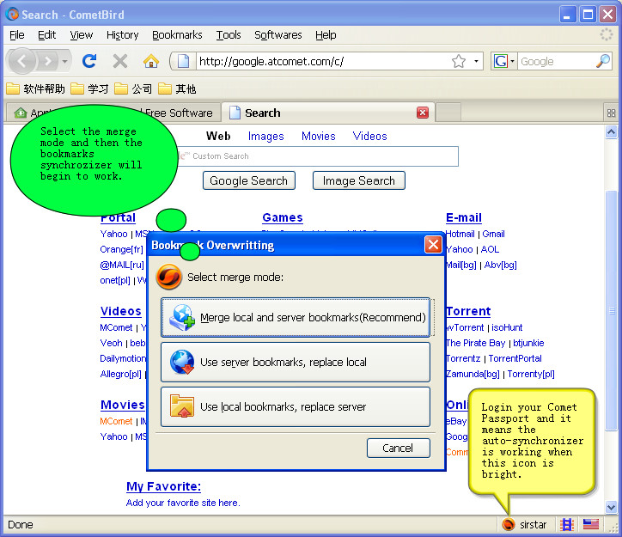Click the Comet Passport icon in status bar
Viewport: 622px width, 537px height.
click(x=508, y=525)
